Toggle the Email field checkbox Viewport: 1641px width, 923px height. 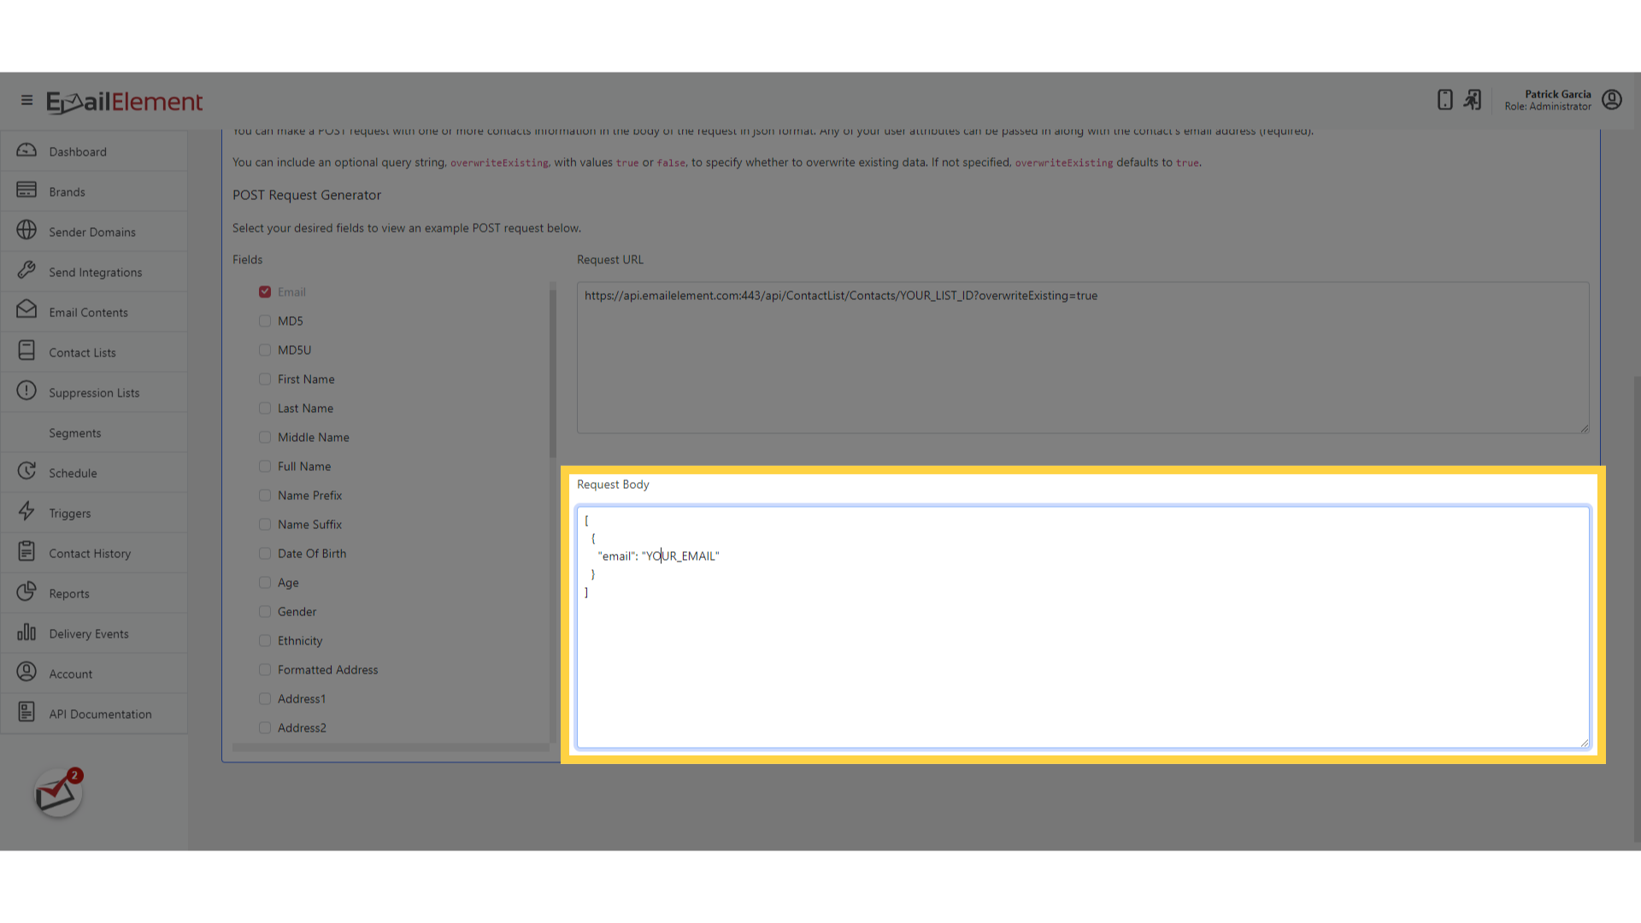pyautogui.click(x=265, y=292)
